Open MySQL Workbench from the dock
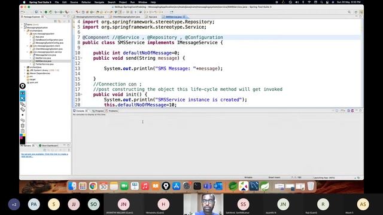Image resolution: width=383 pixels, height=215 pixels. [254, 186]
